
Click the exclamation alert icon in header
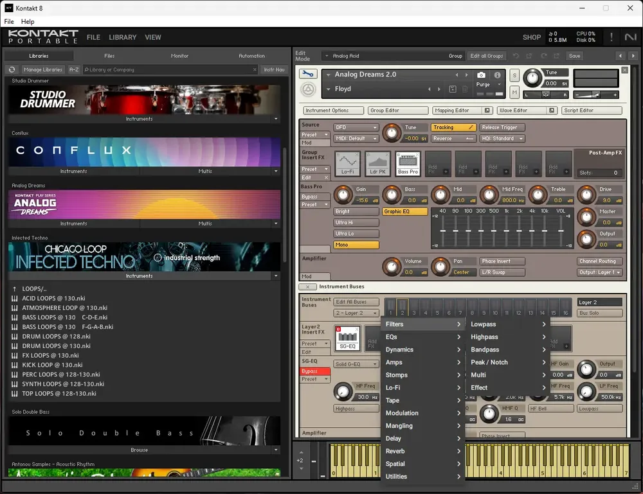611,37
